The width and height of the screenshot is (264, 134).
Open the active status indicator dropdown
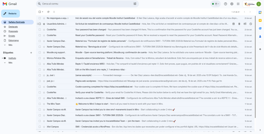(216, 4)
